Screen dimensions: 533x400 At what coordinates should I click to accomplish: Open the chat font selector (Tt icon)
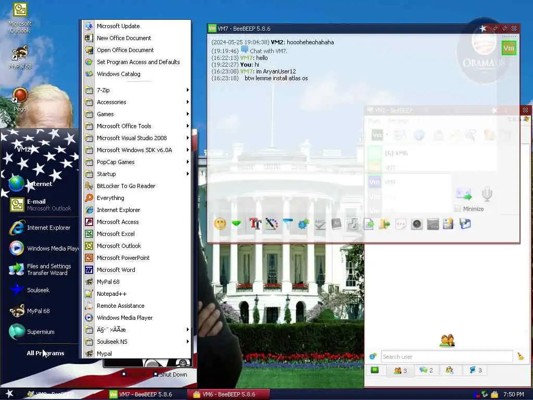(255, 223)
